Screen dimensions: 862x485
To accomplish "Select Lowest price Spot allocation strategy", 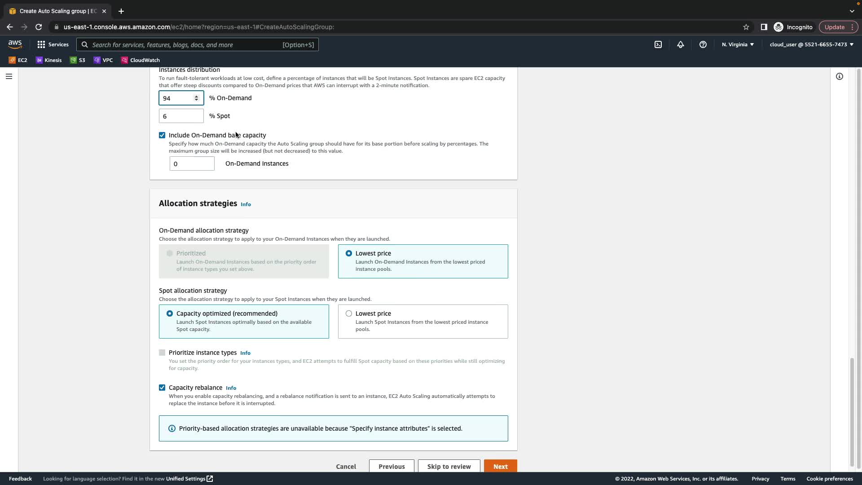I will [x=349, y=313].
